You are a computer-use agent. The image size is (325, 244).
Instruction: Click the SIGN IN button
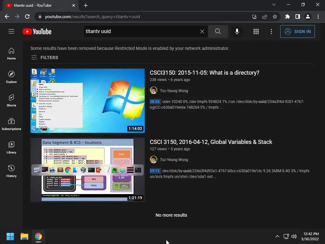297,31
